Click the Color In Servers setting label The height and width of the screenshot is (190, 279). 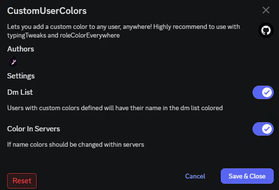34,129
